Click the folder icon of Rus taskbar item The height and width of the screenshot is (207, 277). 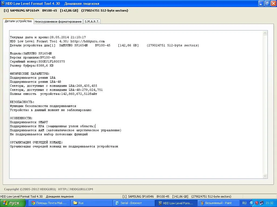point(75,203)
